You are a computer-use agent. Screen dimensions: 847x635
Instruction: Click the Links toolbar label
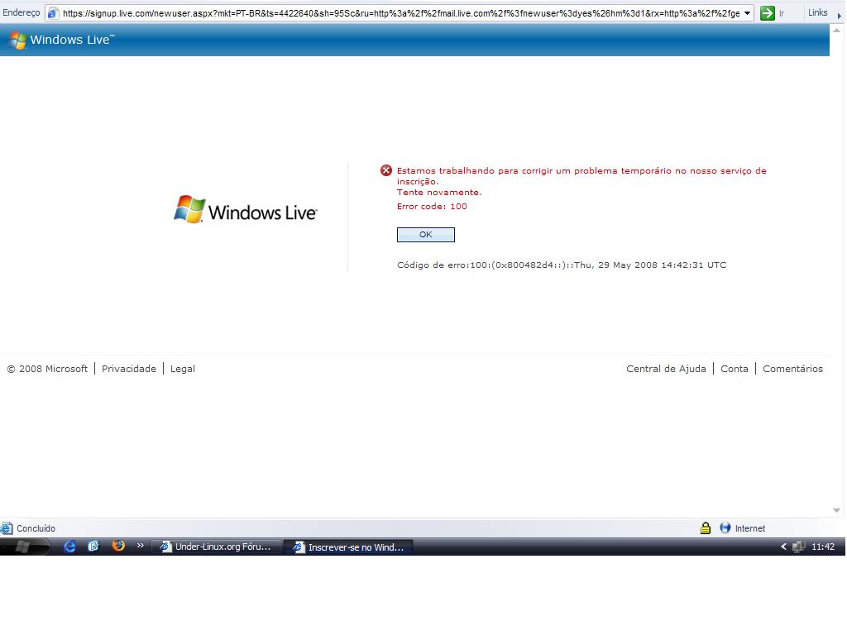coord(817,12)
